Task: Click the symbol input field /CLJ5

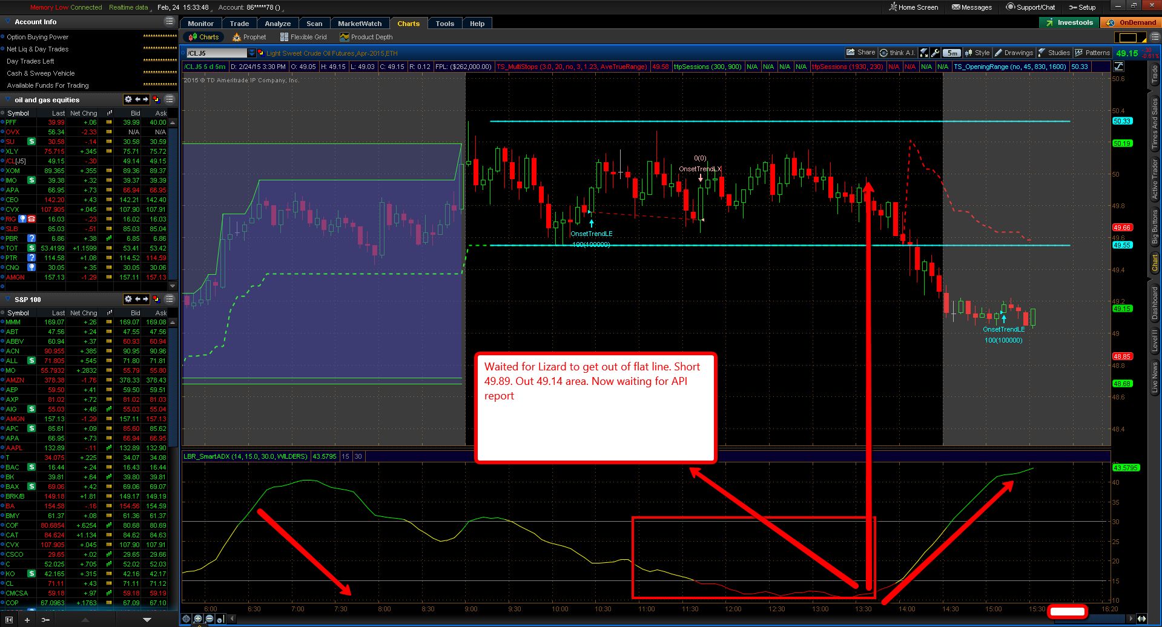Action: pyautogui.click(x=216, y=53)
